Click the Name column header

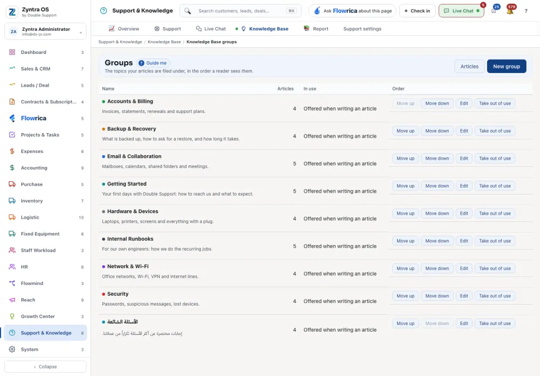click(108, 88)
